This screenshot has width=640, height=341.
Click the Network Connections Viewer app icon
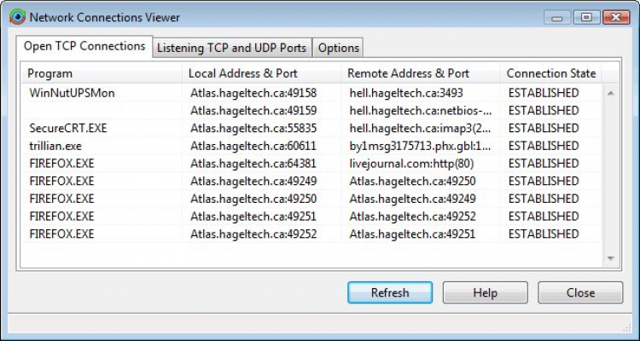coord(16,17)
